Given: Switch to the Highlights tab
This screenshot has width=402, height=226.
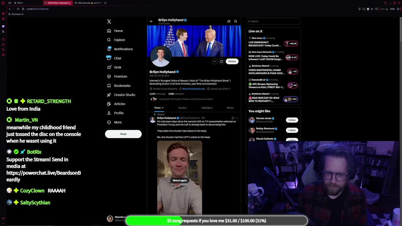Looking at the screenshot, I should 207,108.
